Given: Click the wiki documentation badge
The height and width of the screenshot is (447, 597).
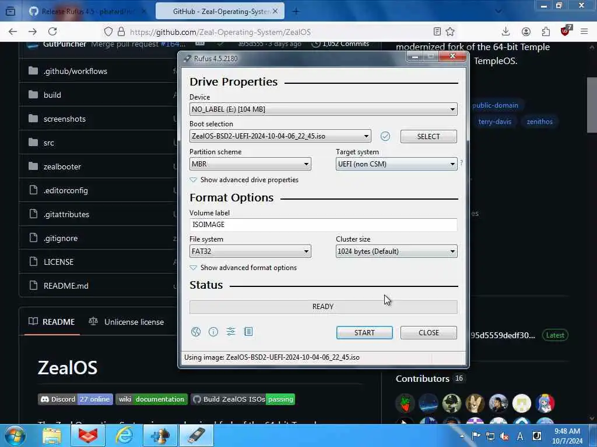Looking at the screenshot, I should (152, 399).
